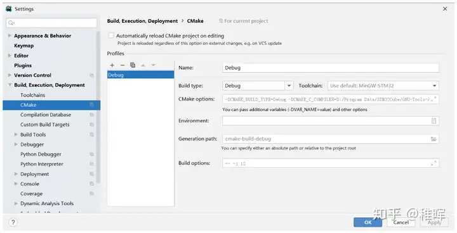Select the Debug profile in the list

pyautogui.click(x=140, y=75)
